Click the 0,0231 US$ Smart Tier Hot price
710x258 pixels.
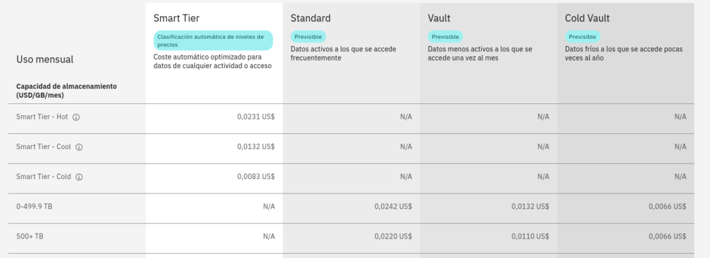point(256,117)
